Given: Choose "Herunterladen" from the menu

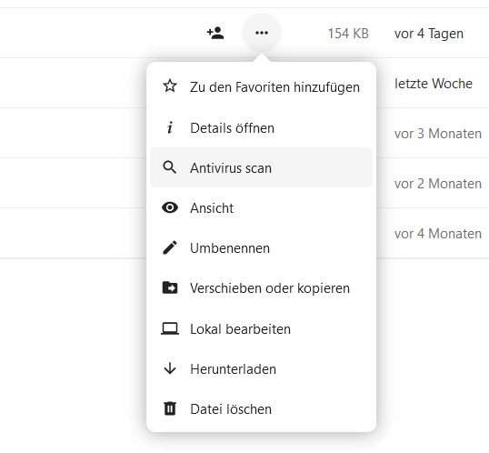Looking at the screenshot, I should tap(262, 369).
